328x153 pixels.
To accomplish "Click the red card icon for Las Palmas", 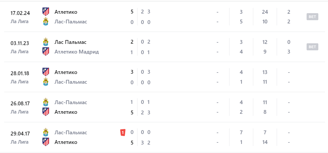I will click(123, 133).
